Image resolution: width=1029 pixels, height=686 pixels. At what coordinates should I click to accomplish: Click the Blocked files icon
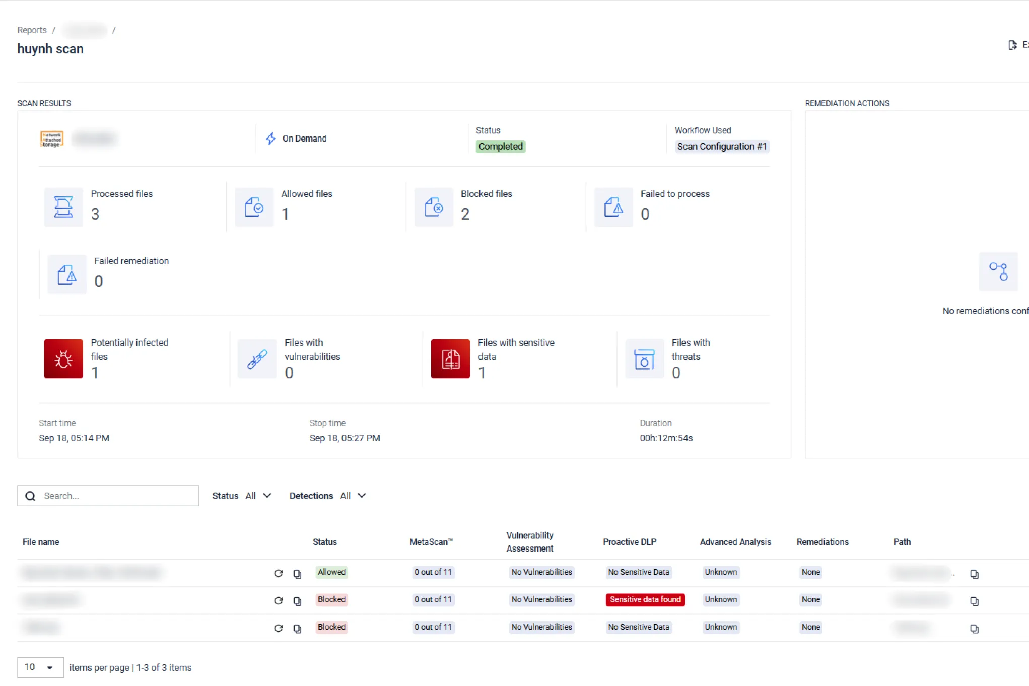pyautogui.click(x=434, y=207)
